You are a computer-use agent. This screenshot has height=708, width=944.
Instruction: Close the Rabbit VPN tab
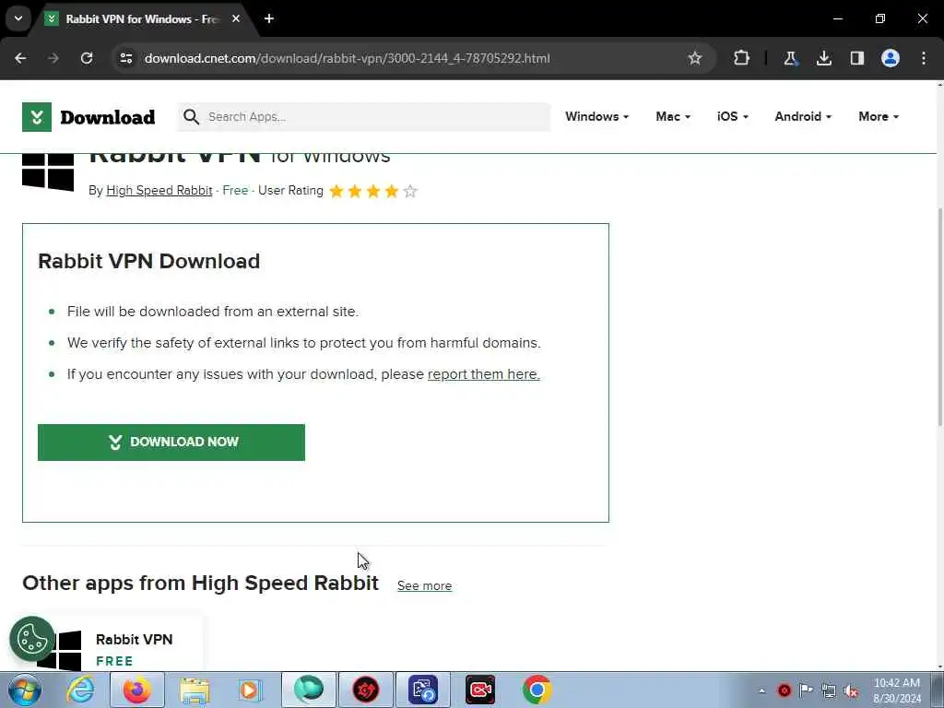[236, 18]
